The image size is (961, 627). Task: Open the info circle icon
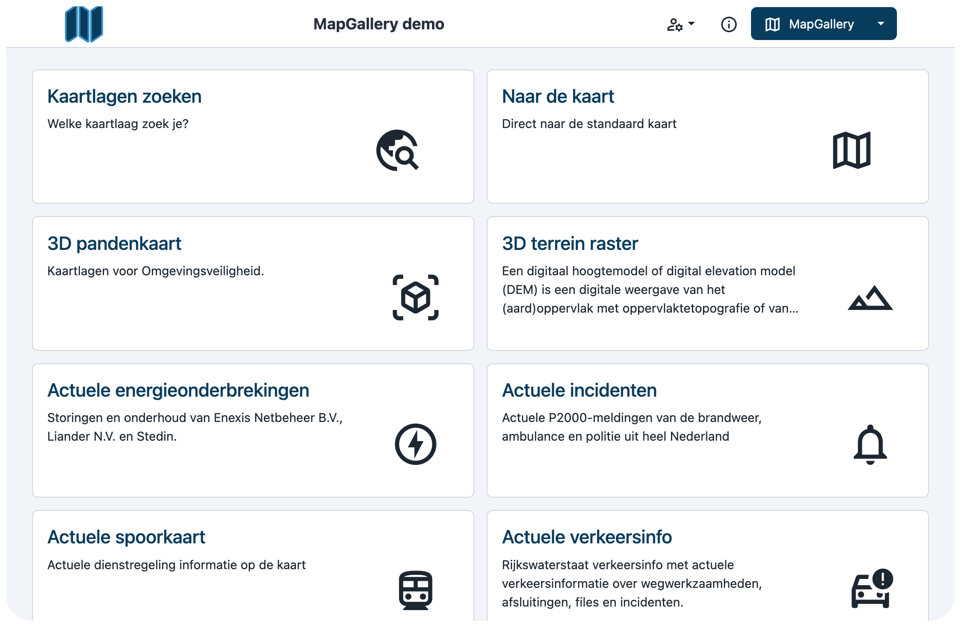(728, 24)
